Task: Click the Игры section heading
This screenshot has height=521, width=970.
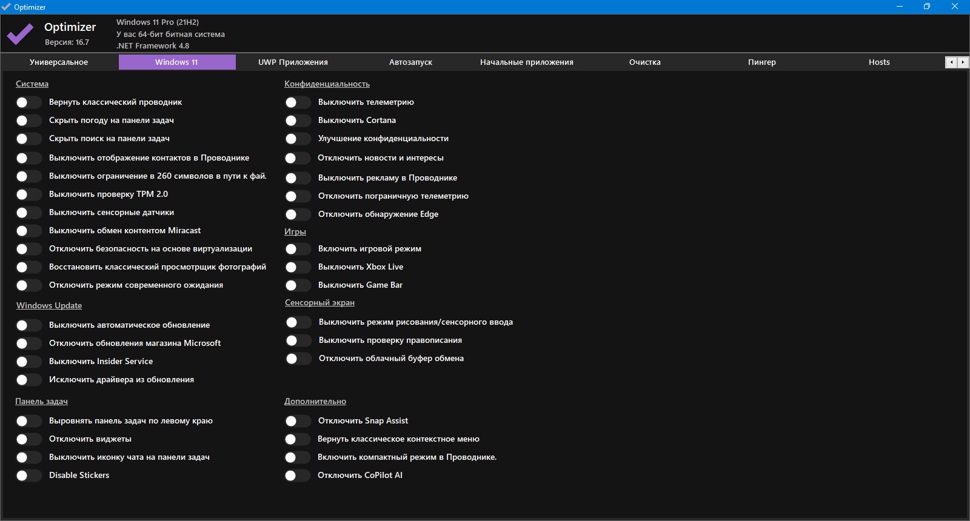Action: coord(295,232)
